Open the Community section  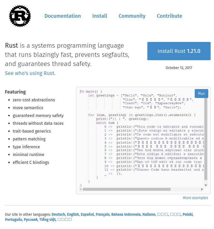tap(132, 16)
